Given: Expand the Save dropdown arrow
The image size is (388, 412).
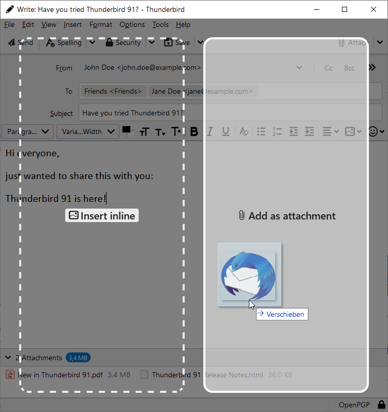Looking at the screenshot, I should (x=200, y=42).
